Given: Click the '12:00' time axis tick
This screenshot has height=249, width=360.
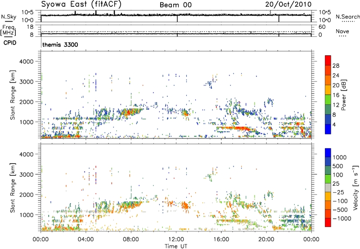Looking at the screenshot, I should coord(176,240).
